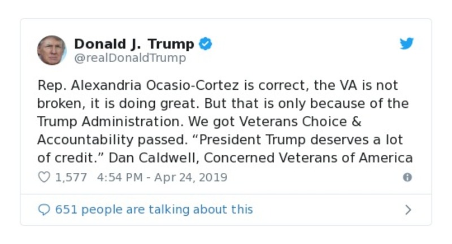The width and height of the screenshot is (452, 244).
Task: Open the tweet info icon
Action: pyautogui.click(x=407, y=177)
